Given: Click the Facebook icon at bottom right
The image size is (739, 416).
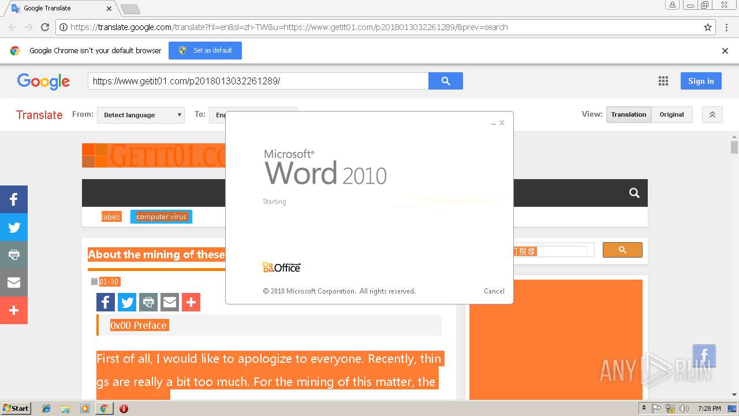Looking at the screenshot, I should pyautogui.click(x=704, y=356).
